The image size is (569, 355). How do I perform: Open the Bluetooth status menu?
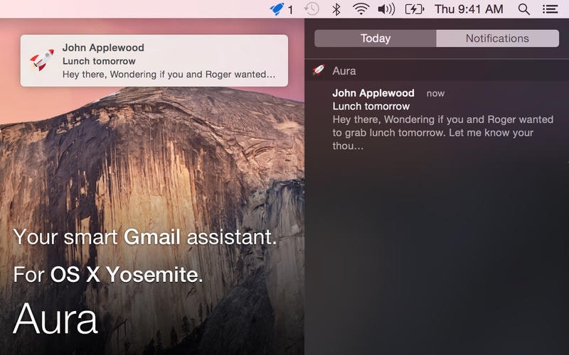336,9
